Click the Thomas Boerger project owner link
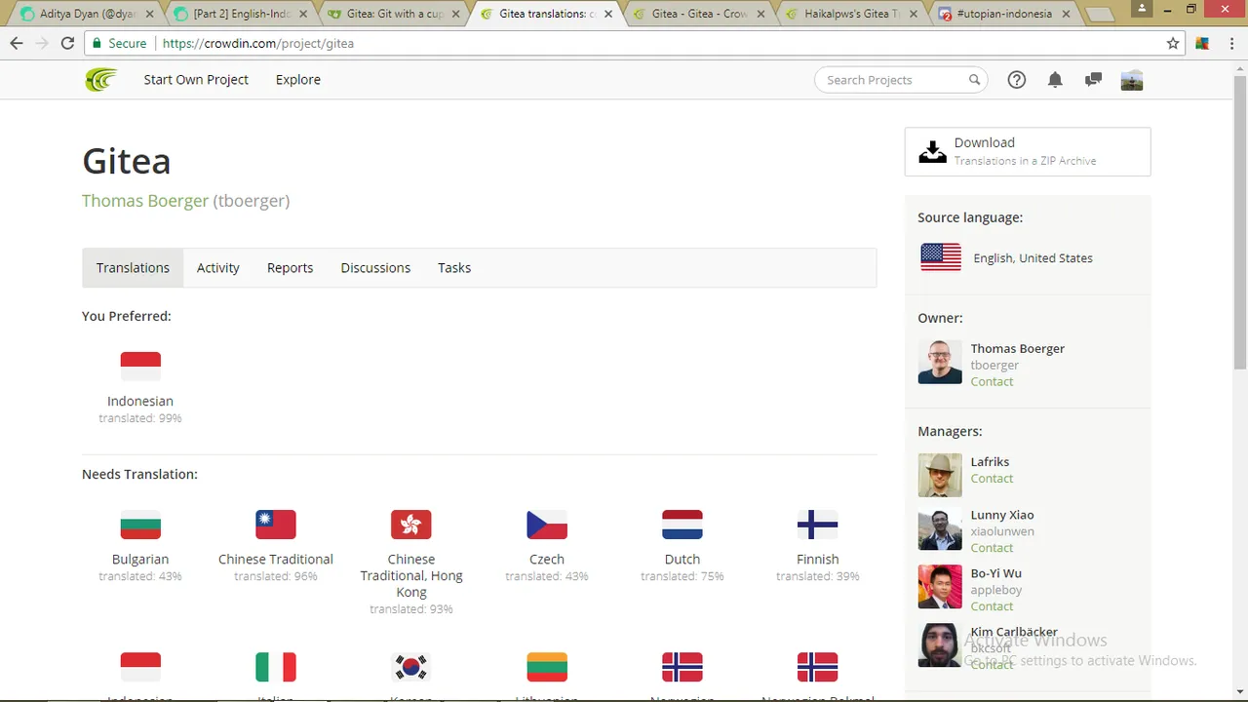Image resolution: width=1248 pixels, height=702 pixels. 145,201
